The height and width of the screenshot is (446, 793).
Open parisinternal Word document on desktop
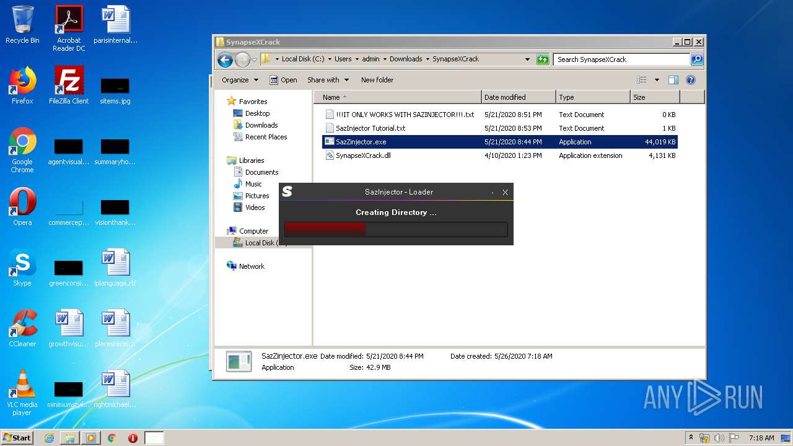[x=115, y=25]
